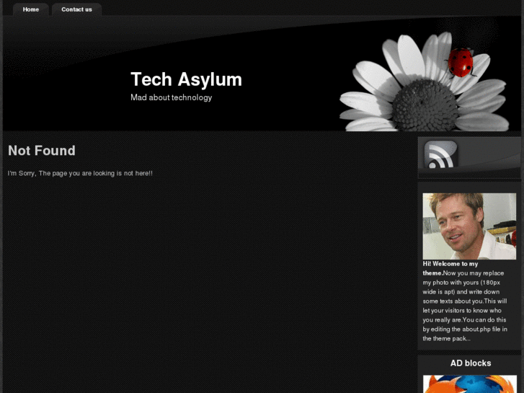
Task: Click the 'Not Found' heading
Action: 42,151
